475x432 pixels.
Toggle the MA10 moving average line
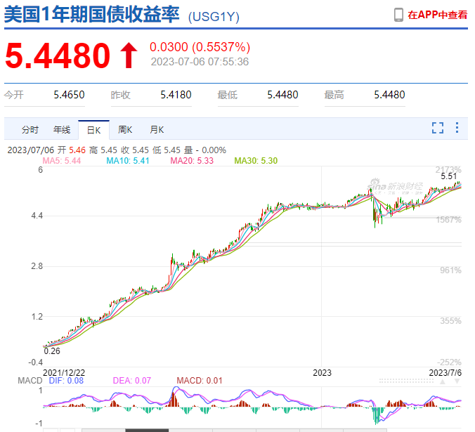tap(128, 161)
